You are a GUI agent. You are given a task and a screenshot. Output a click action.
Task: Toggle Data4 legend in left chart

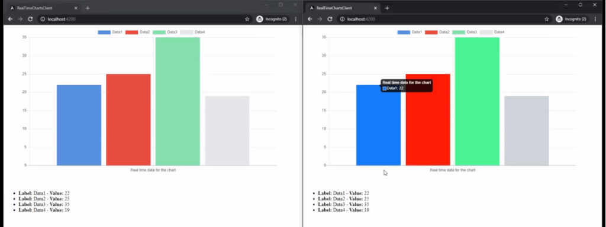192,32
